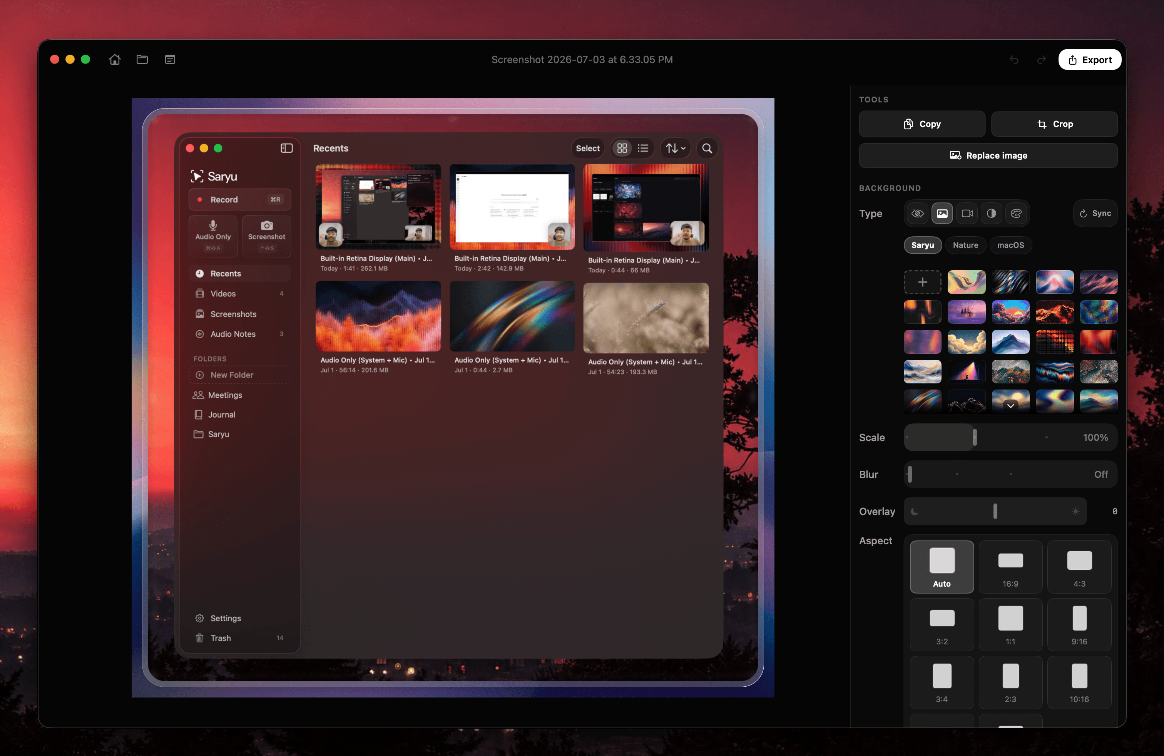
Task: Click the Scale slider handle
Action: pyautogui.click(x=975, y=437)
